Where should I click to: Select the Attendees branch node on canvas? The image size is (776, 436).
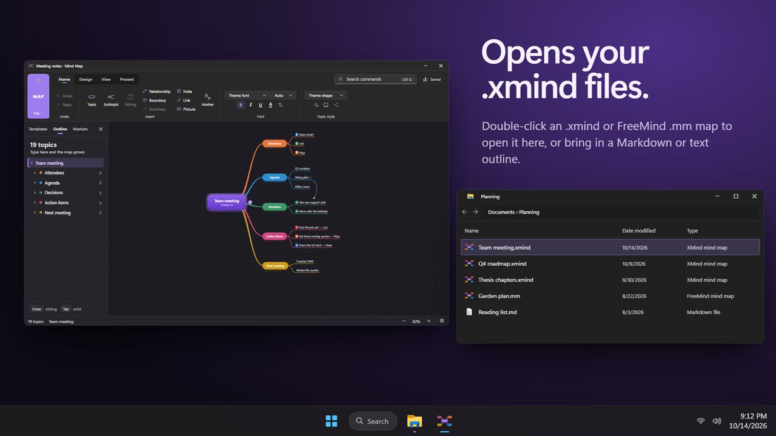(x=275, y=144)
